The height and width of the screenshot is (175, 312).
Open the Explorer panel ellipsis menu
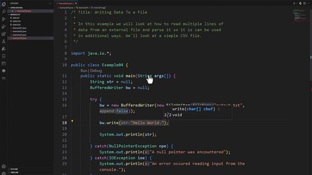50,3
